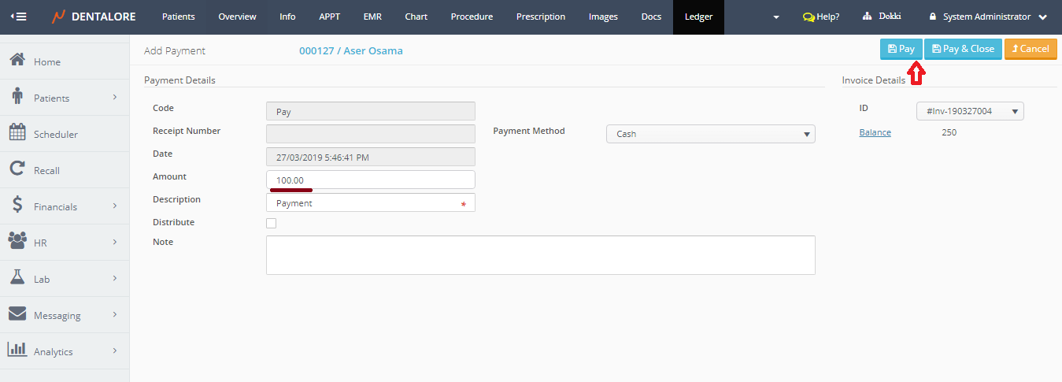Viewport: 1062px width, 382px height.
Task: Open the invoice ID dropdown
Action: pos(970,112)
